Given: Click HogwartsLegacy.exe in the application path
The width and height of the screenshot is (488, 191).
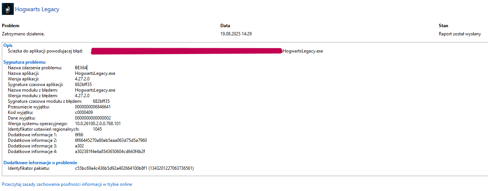Looking at the screenshot, I should tap(303, 51).
